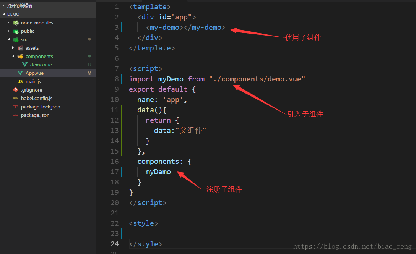Expand the 打开的编辑器 section
Viewport: 416px width, 254px height.
tap(3, 6)
